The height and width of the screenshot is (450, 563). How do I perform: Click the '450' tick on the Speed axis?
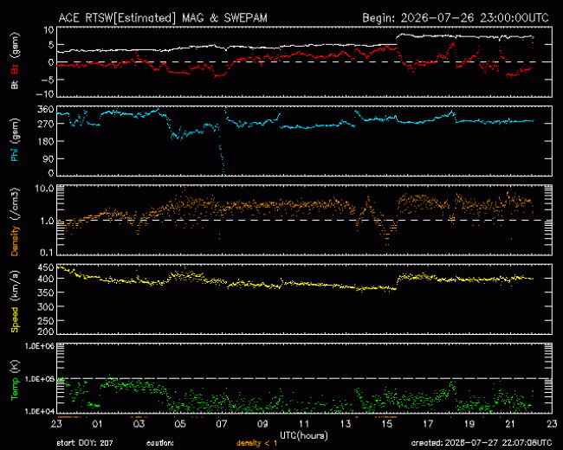click(46, 267)
